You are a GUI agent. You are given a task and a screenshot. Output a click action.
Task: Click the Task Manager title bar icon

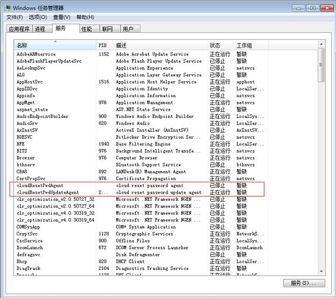[x=8, y=8]
